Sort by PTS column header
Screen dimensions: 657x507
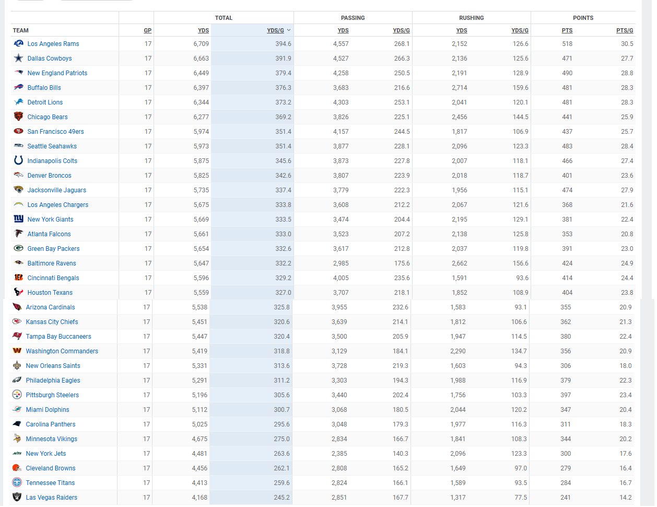click(x=567, y=30)
